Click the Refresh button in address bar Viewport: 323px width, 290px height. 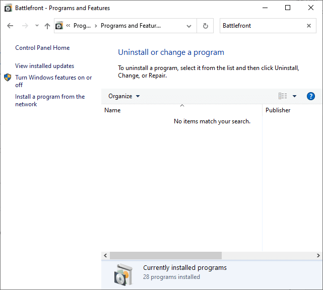coord(205,26)
